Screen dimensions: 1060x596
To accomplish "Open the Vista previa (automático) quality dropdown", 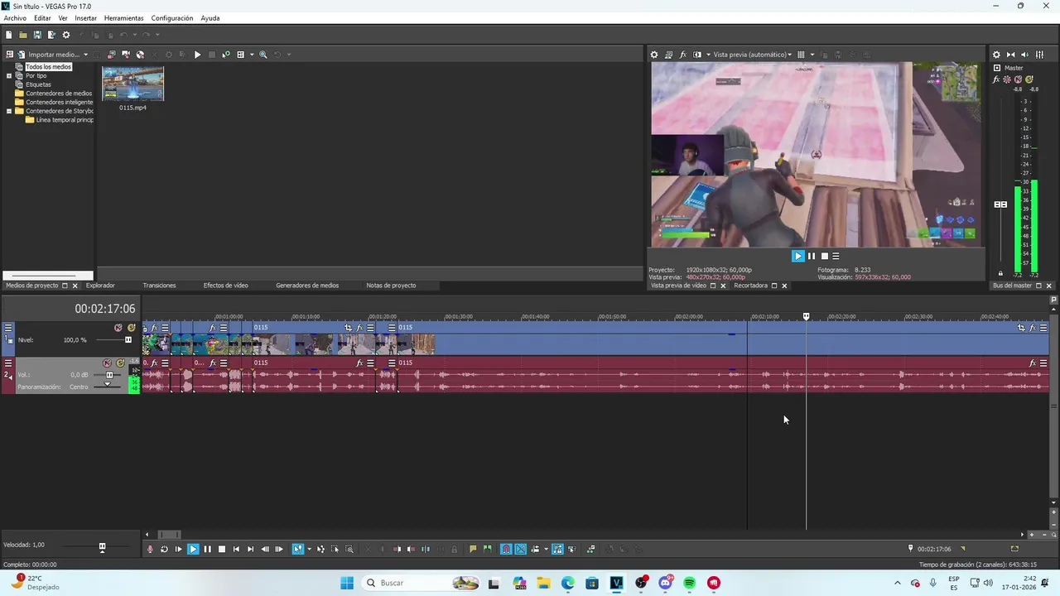I will pos(752,55).
